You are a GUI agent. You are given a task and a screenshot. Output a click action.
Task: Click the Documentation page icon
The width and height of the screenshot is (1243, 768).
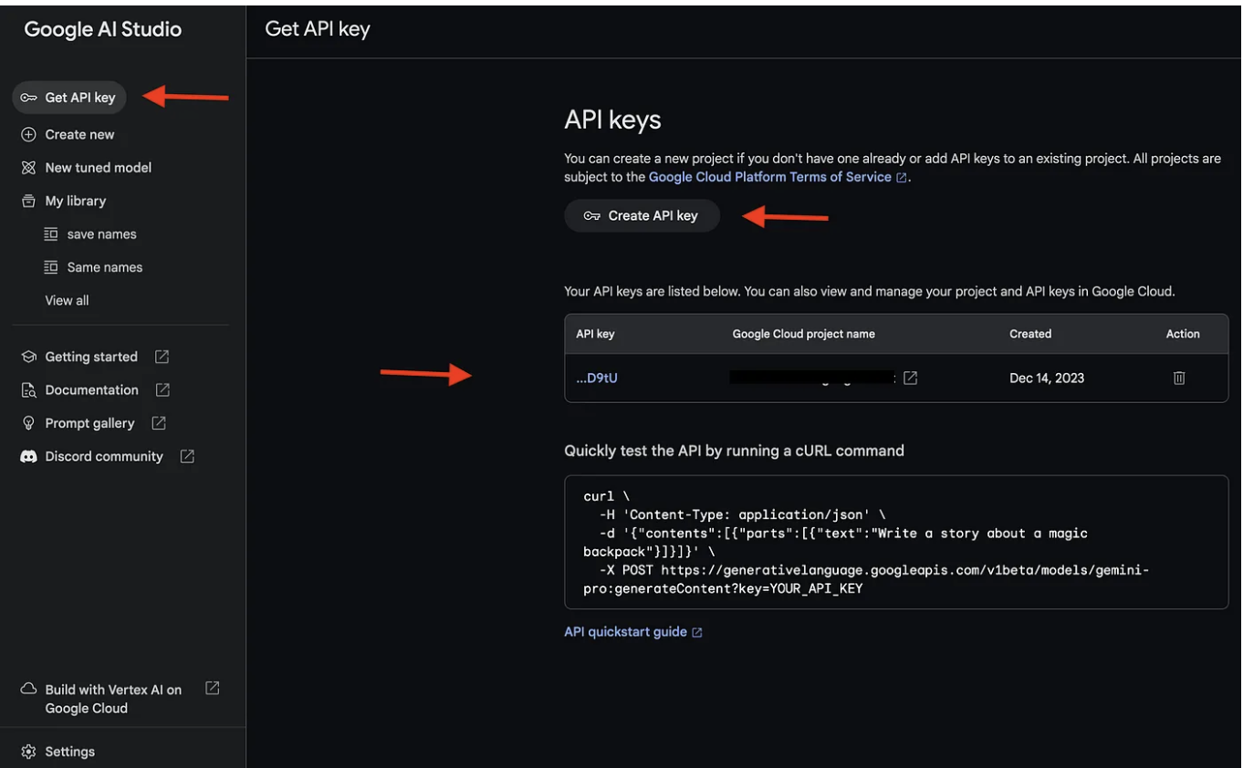point(28,390)
